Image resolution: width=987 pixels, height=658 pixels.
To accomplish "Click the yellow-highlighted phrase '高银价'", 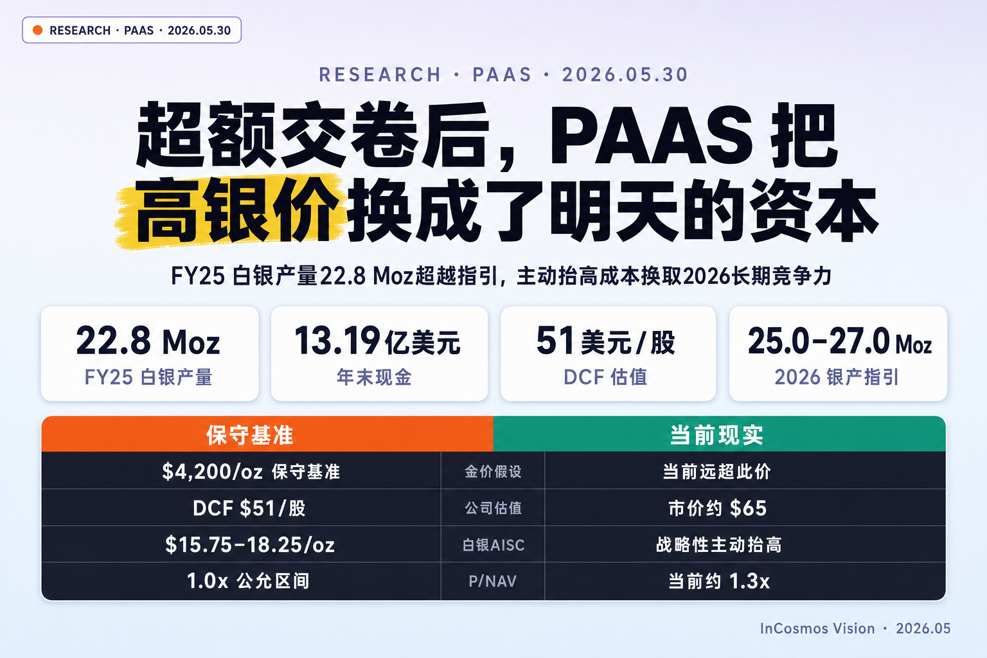I will pos(237,211).
